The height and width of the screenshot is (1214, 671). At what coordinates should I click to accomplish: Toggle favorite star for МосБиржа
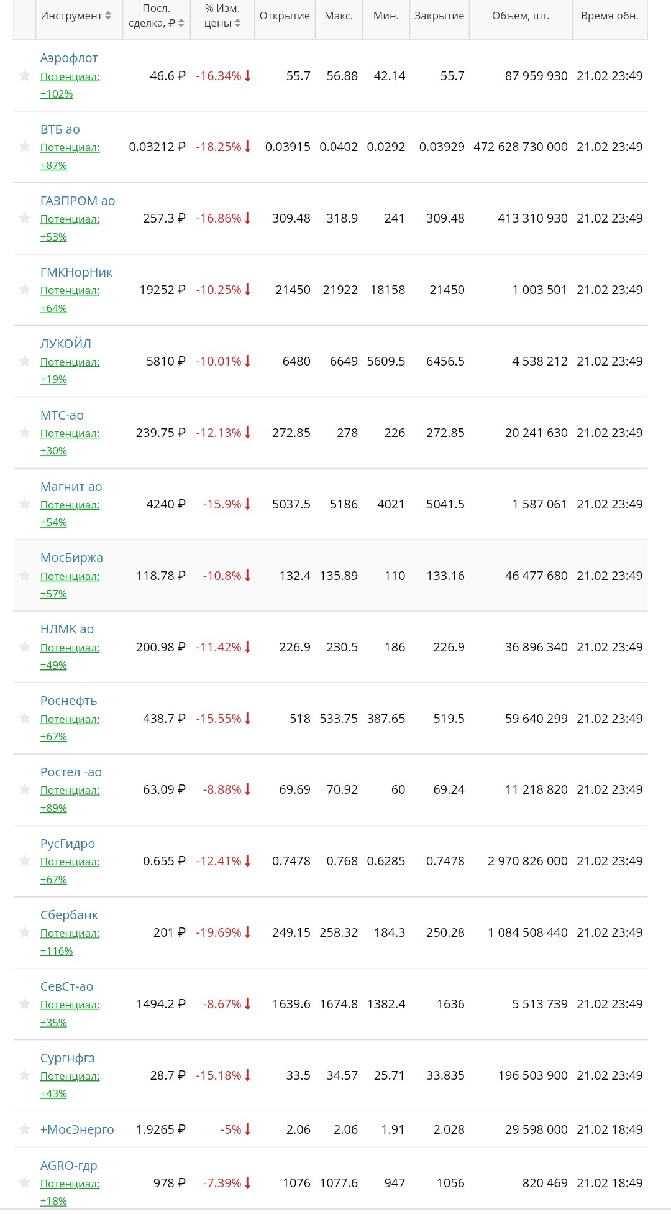pos(25,576)
